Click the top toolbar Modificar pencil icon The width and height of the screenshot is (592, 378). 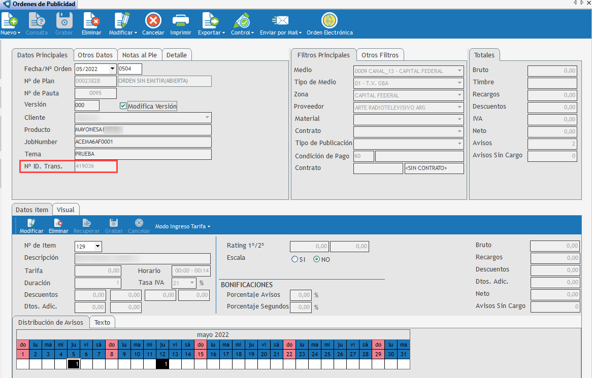(122, 21)
